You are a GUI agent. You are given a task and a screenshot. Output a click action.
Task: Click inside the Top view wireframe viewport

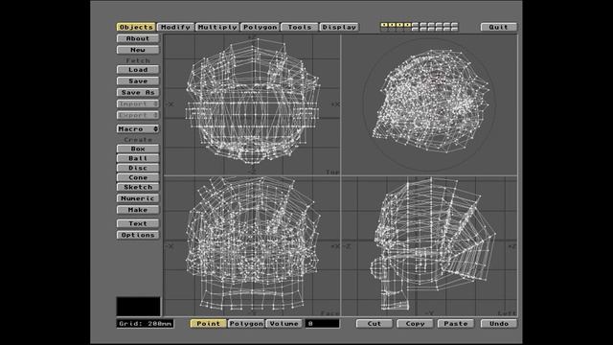pos(252,104)
